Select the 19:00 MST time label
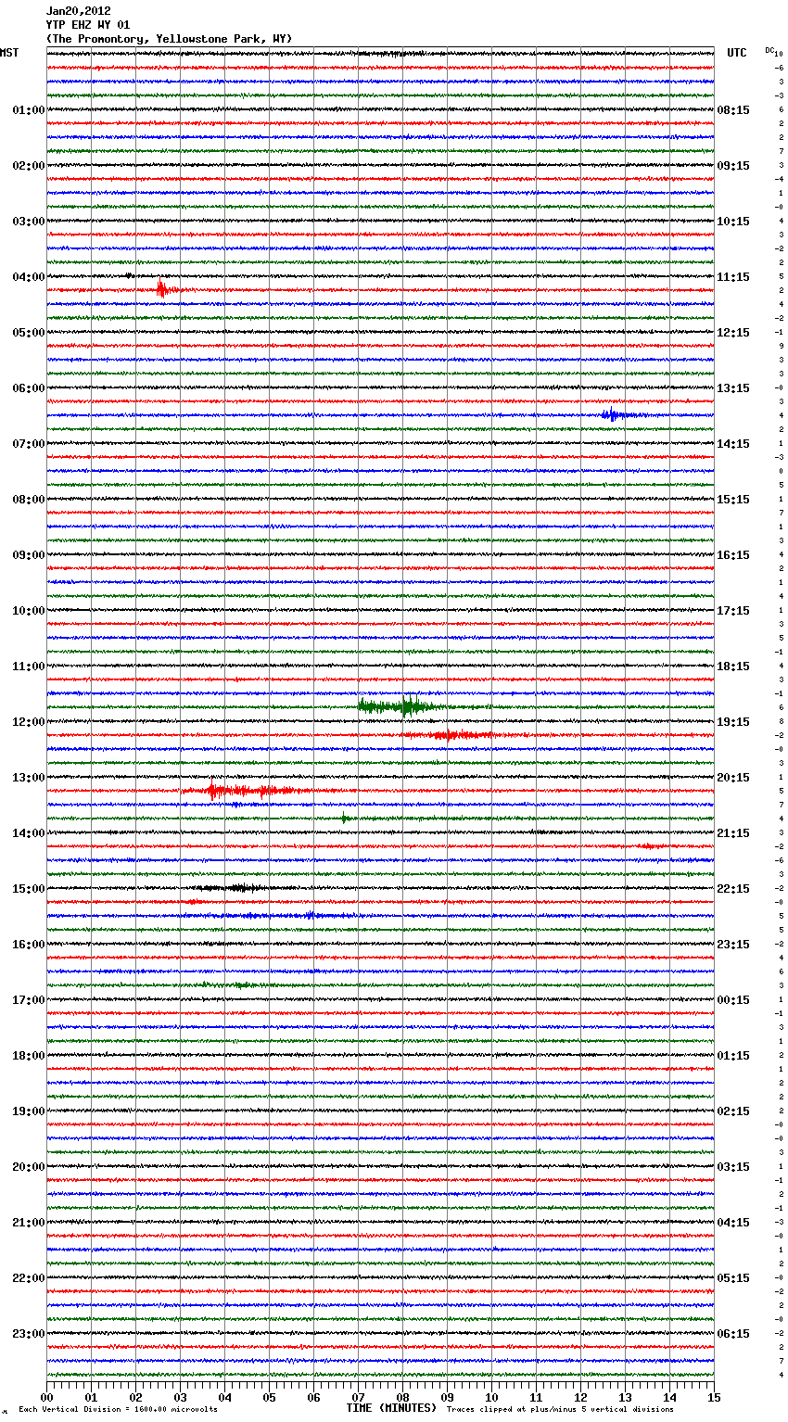The height and width of the screenshot is (1422, 788). pos(29,1111)
